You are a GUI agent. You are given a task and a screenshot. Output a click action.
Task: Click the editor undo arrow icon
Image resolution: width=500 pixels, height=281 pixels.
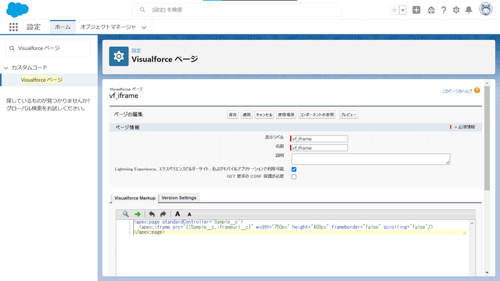[152, 214]
